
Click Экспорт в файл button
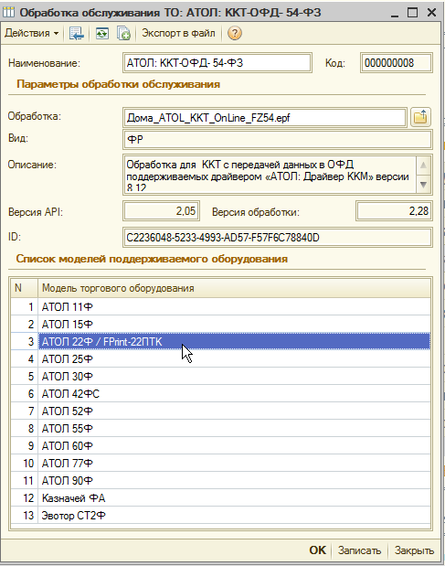coord(178,33)
